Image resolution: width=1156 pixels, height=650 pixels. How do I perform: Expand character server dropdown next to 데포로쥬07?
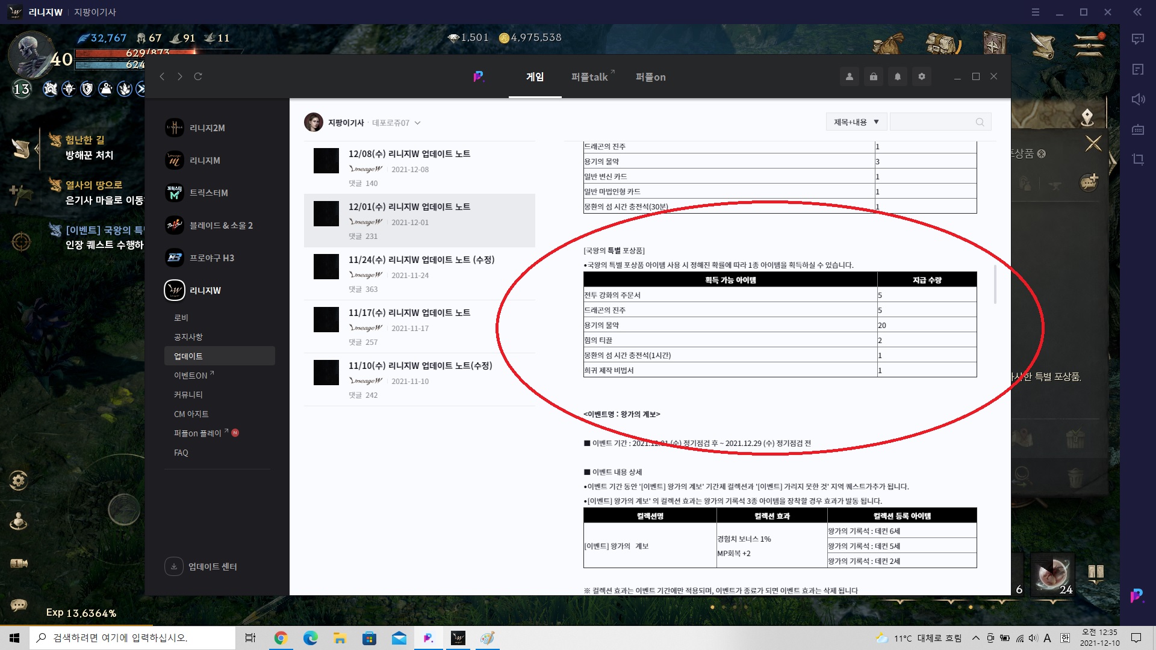pos(418,123)
